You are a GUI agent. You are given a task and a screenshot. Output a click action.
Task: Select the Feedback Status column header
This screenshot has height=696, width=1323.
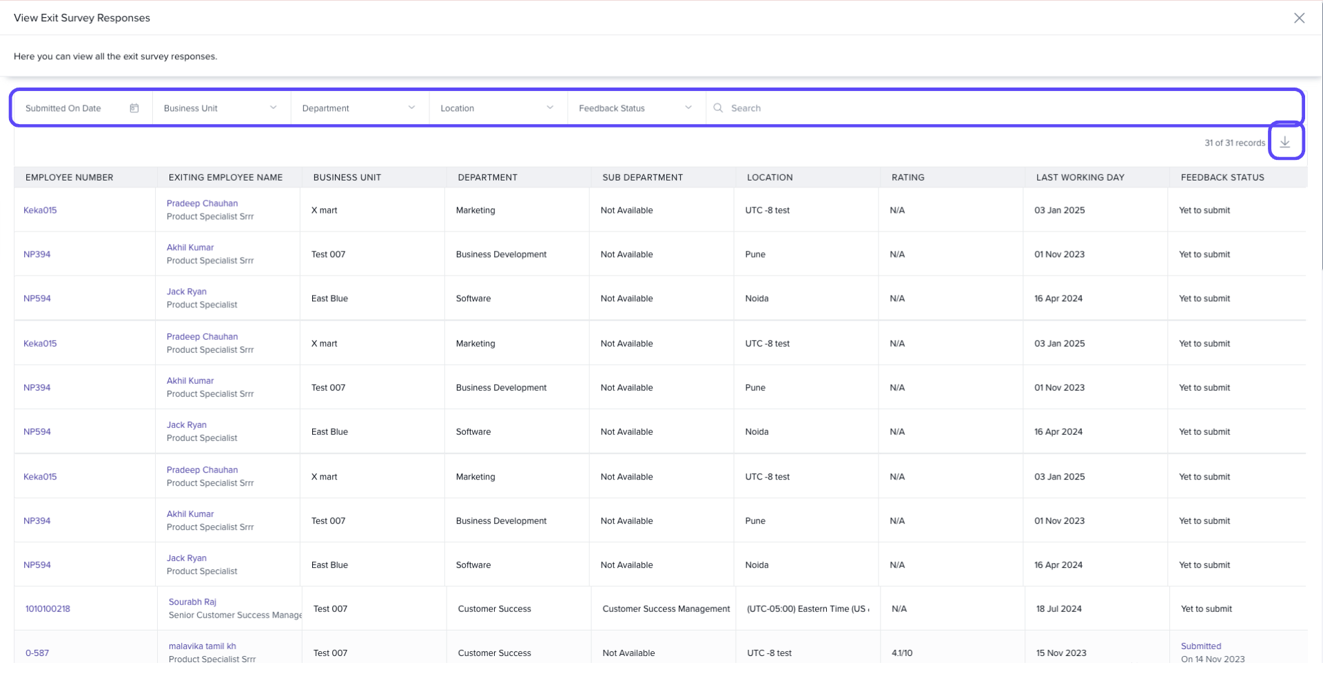1222,177
